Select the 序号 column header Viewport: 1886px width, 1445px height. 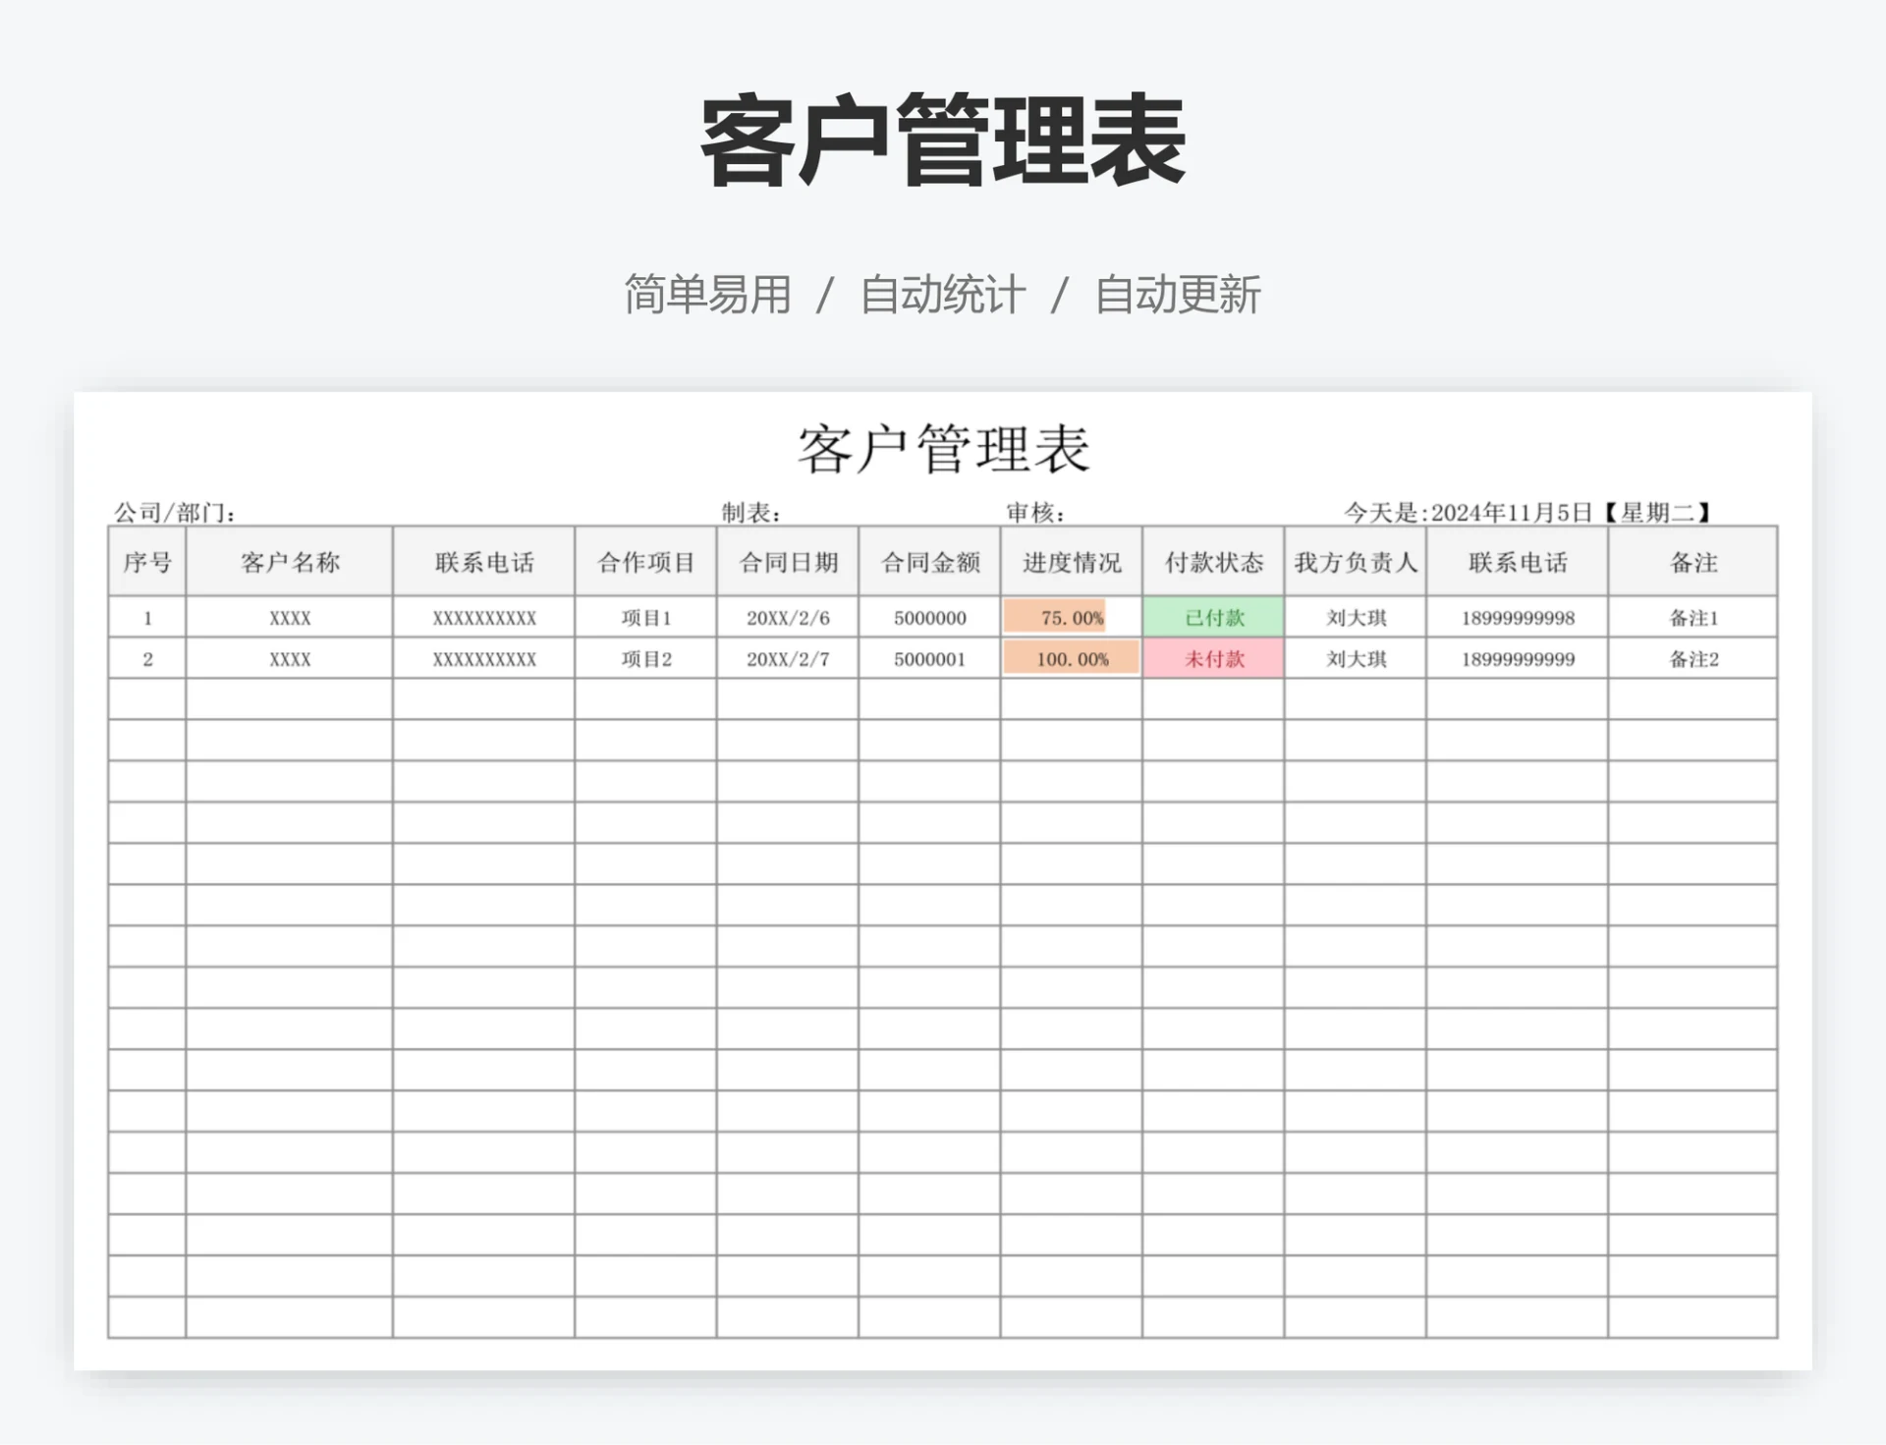[x=145, y=562]
